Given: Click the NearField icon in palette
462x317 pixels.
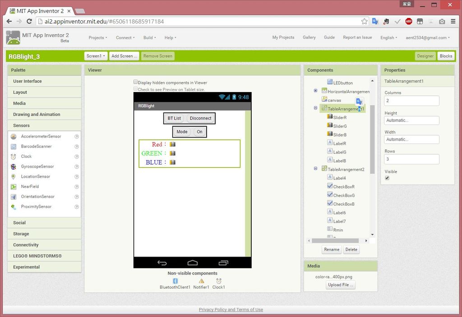Looking at the screenshot, I should click(14, 187).
